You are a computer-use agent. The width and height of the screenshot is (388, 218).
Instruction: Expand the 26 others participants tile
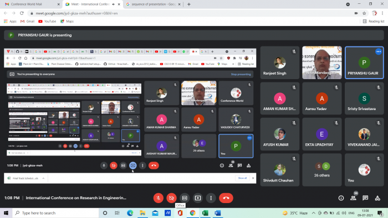[321, 170]
